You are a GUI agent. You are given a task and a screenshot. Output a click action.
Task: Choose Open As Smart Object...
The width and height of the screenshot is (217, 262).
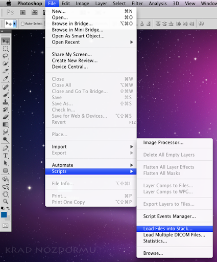click(x=91, y=36)
